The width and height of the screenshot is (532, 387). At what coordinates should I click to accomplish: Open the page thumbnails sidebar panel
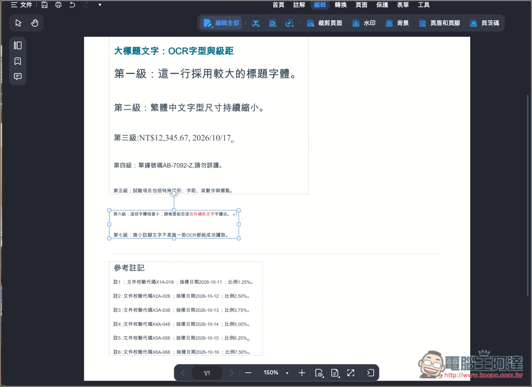coord(18,45)
